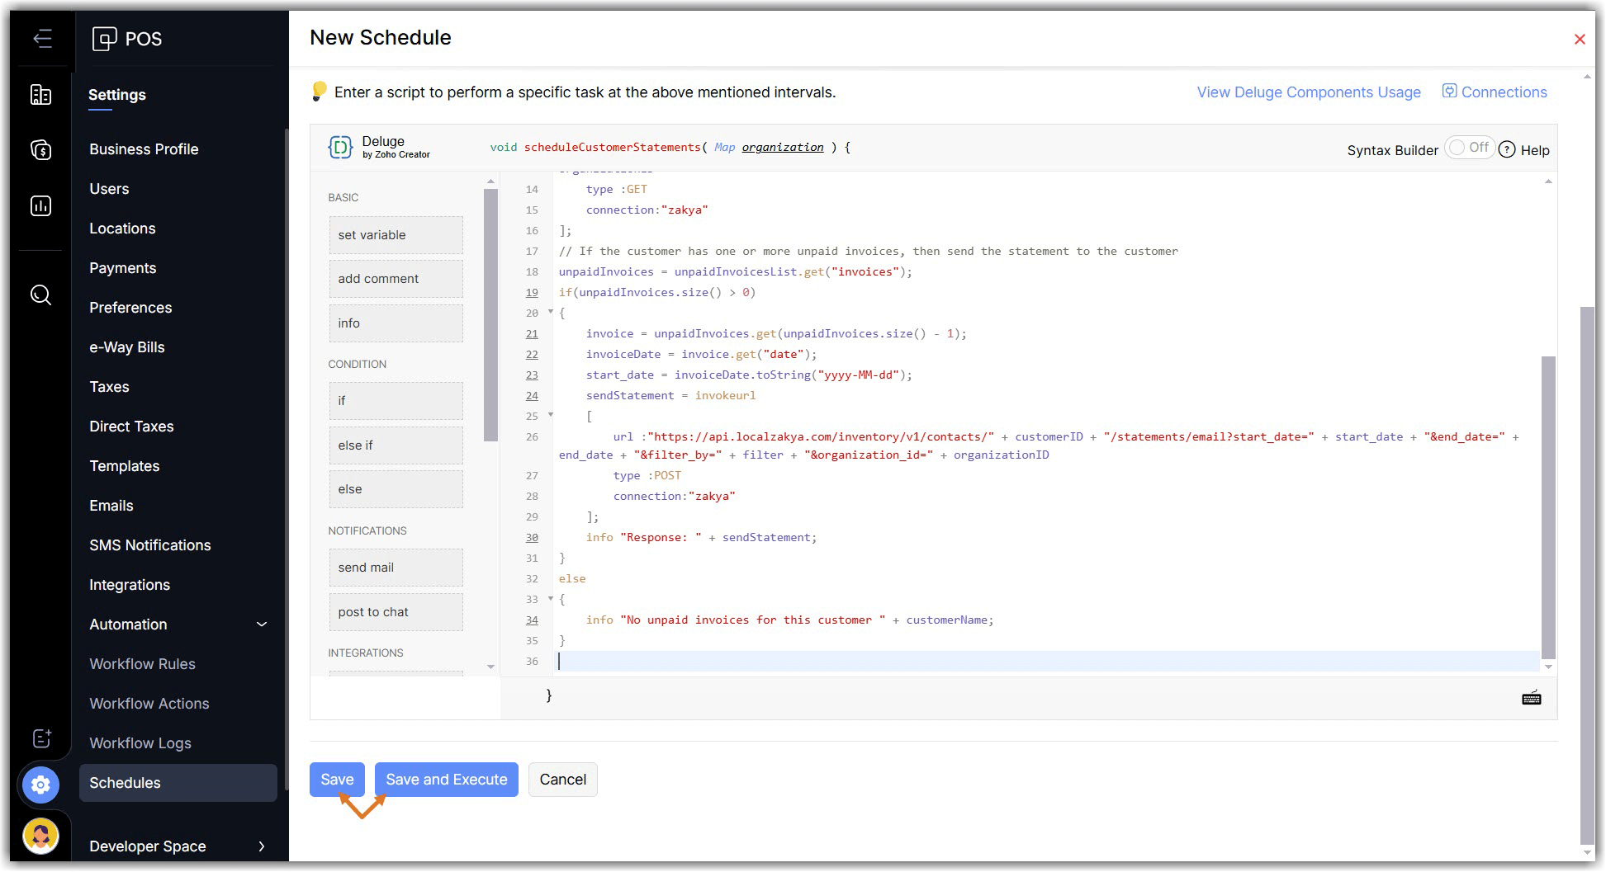Screen dimensions: 1606x872
Task: Click the Help question mark icon
Action: click(1507, 149)
